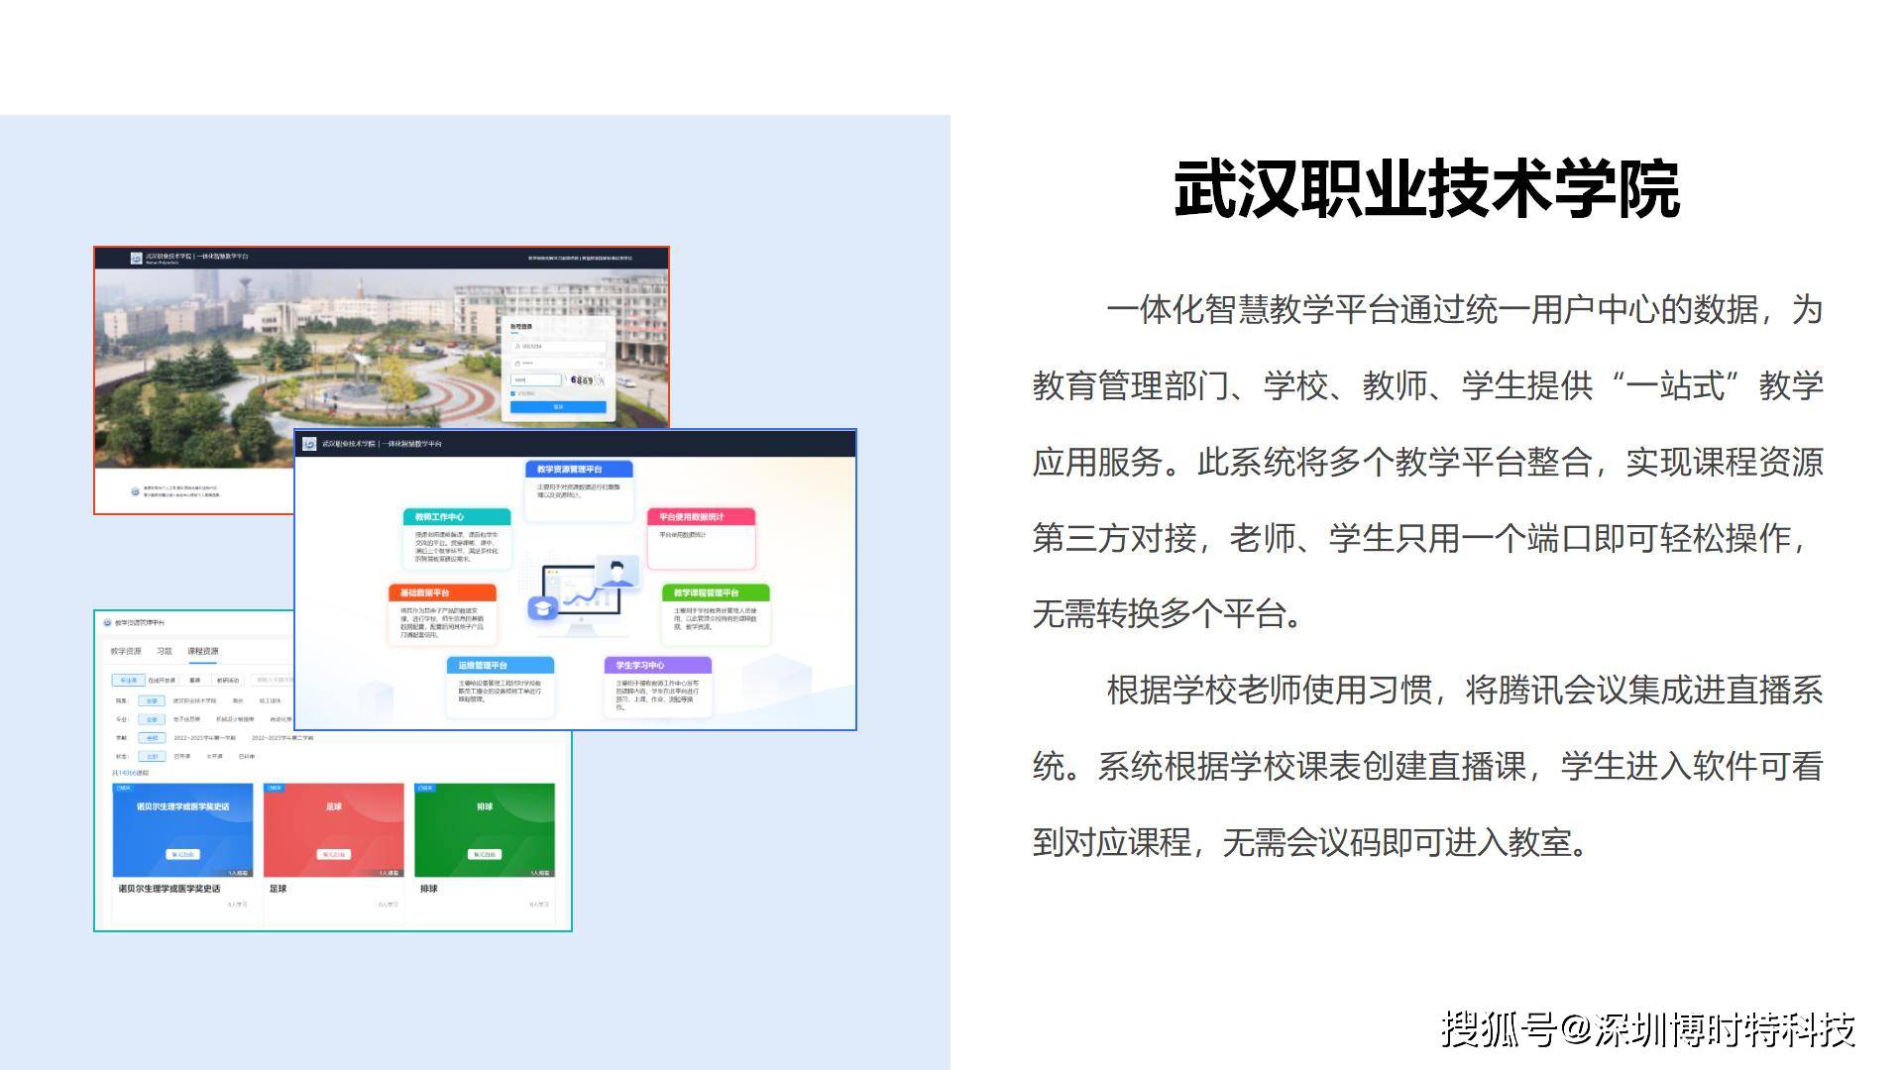Select 武汉职业技术学院 in the college filter row
Image resolution: width=1903 pixels, height=1070 pixels.
[x=195, y=700]
